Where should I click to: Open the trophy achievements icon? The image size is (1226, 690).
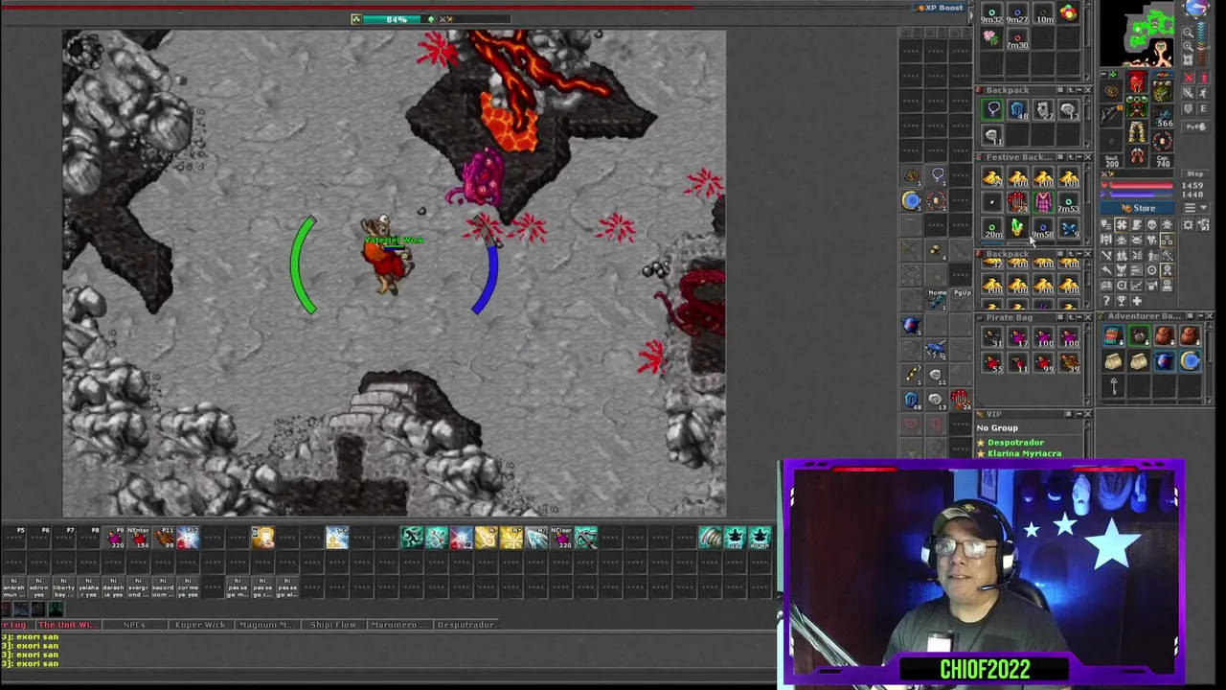point(1122,301)
